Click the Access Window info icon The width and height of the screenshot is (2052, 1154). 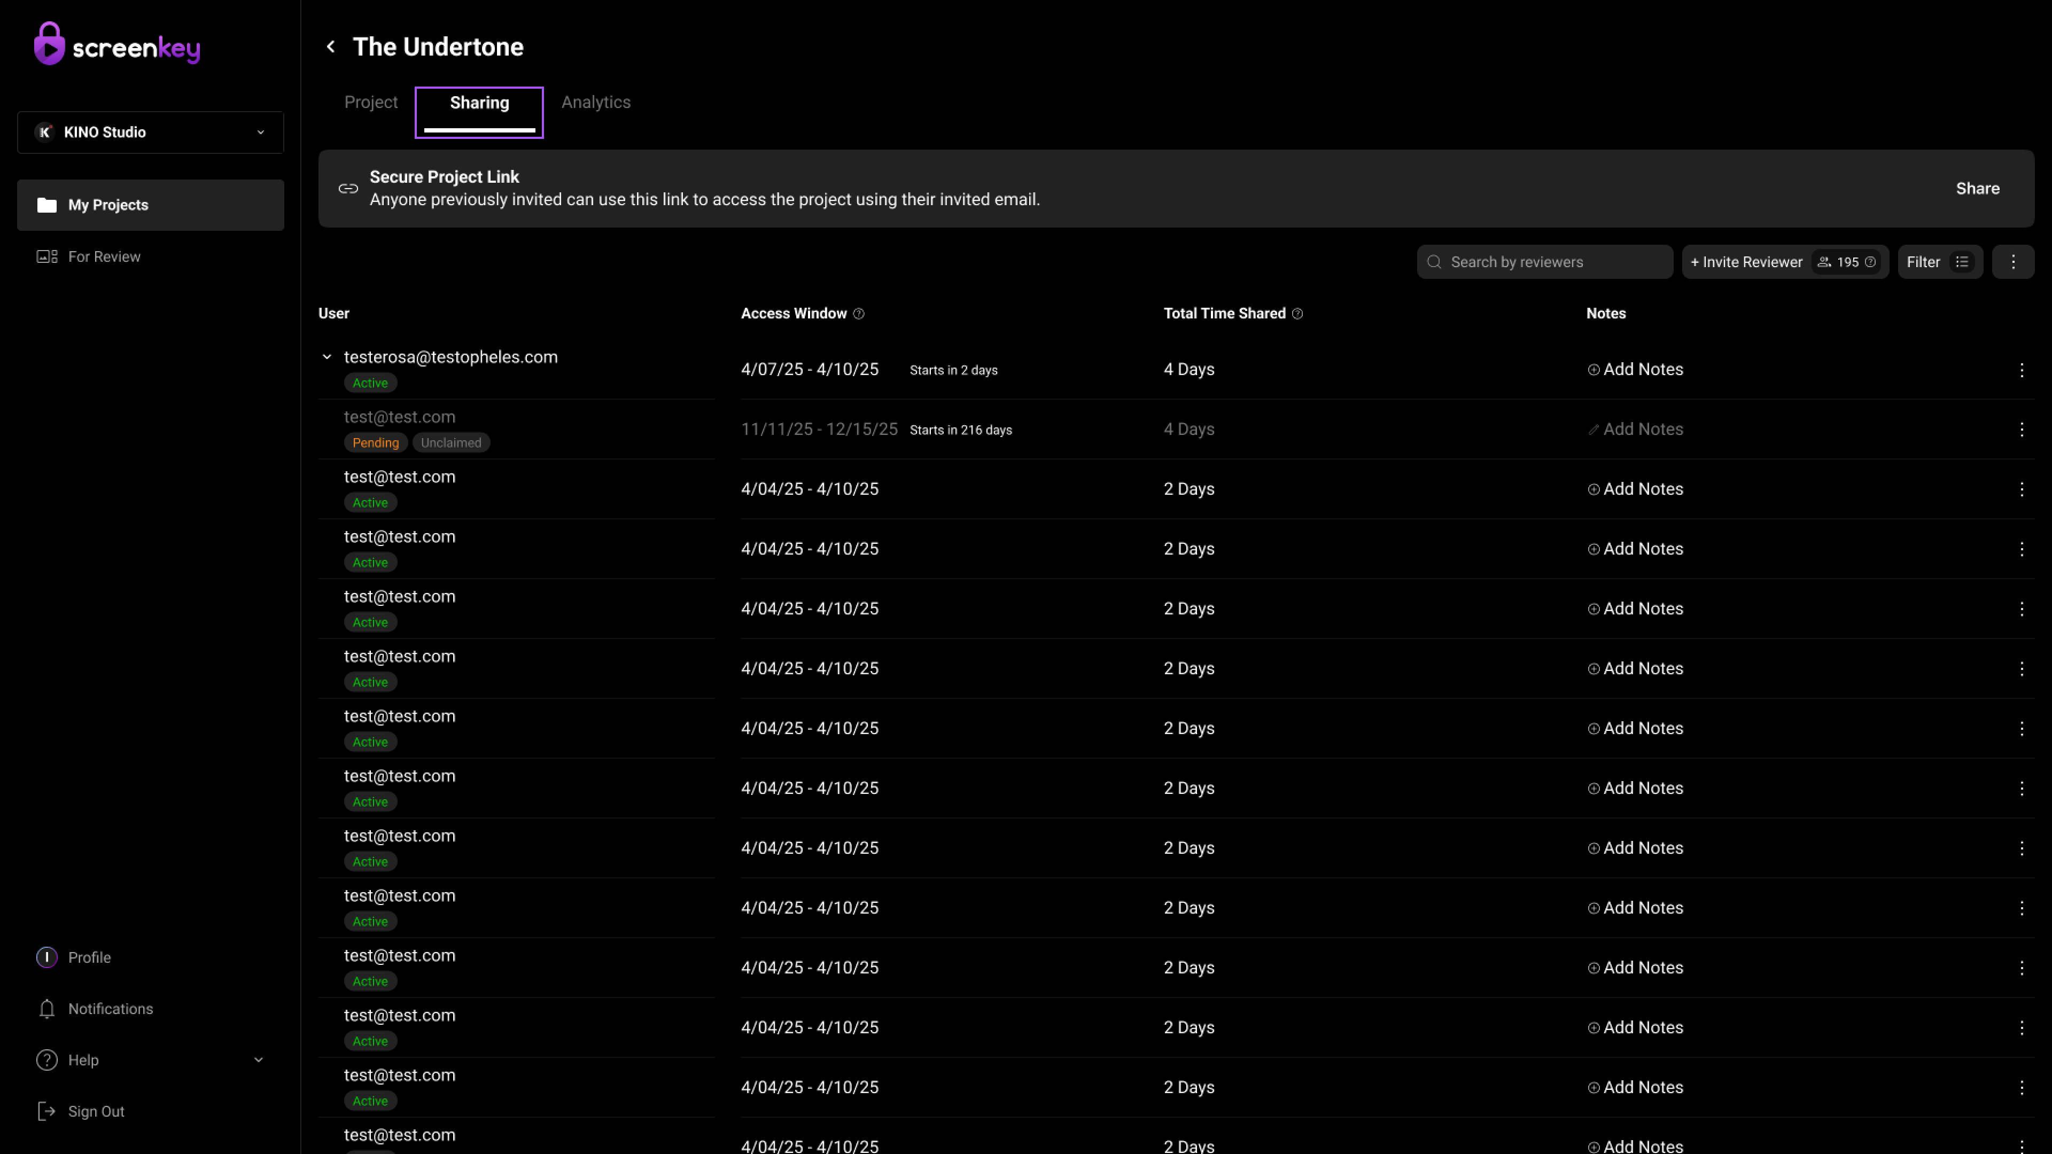click(859, 314)
